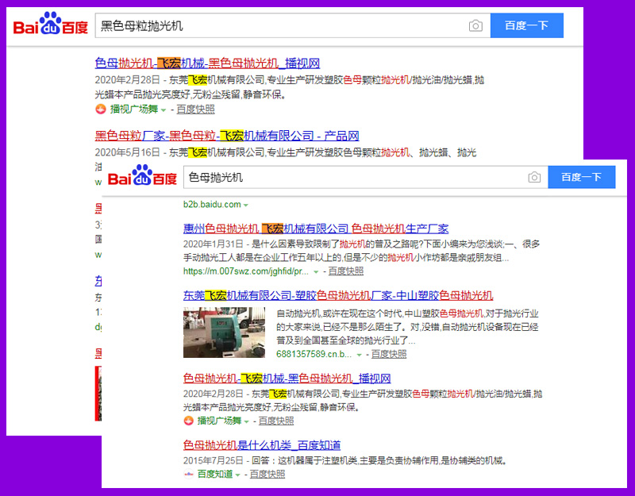Click the 6881357589.cn.b... source URL

(314, 354)
